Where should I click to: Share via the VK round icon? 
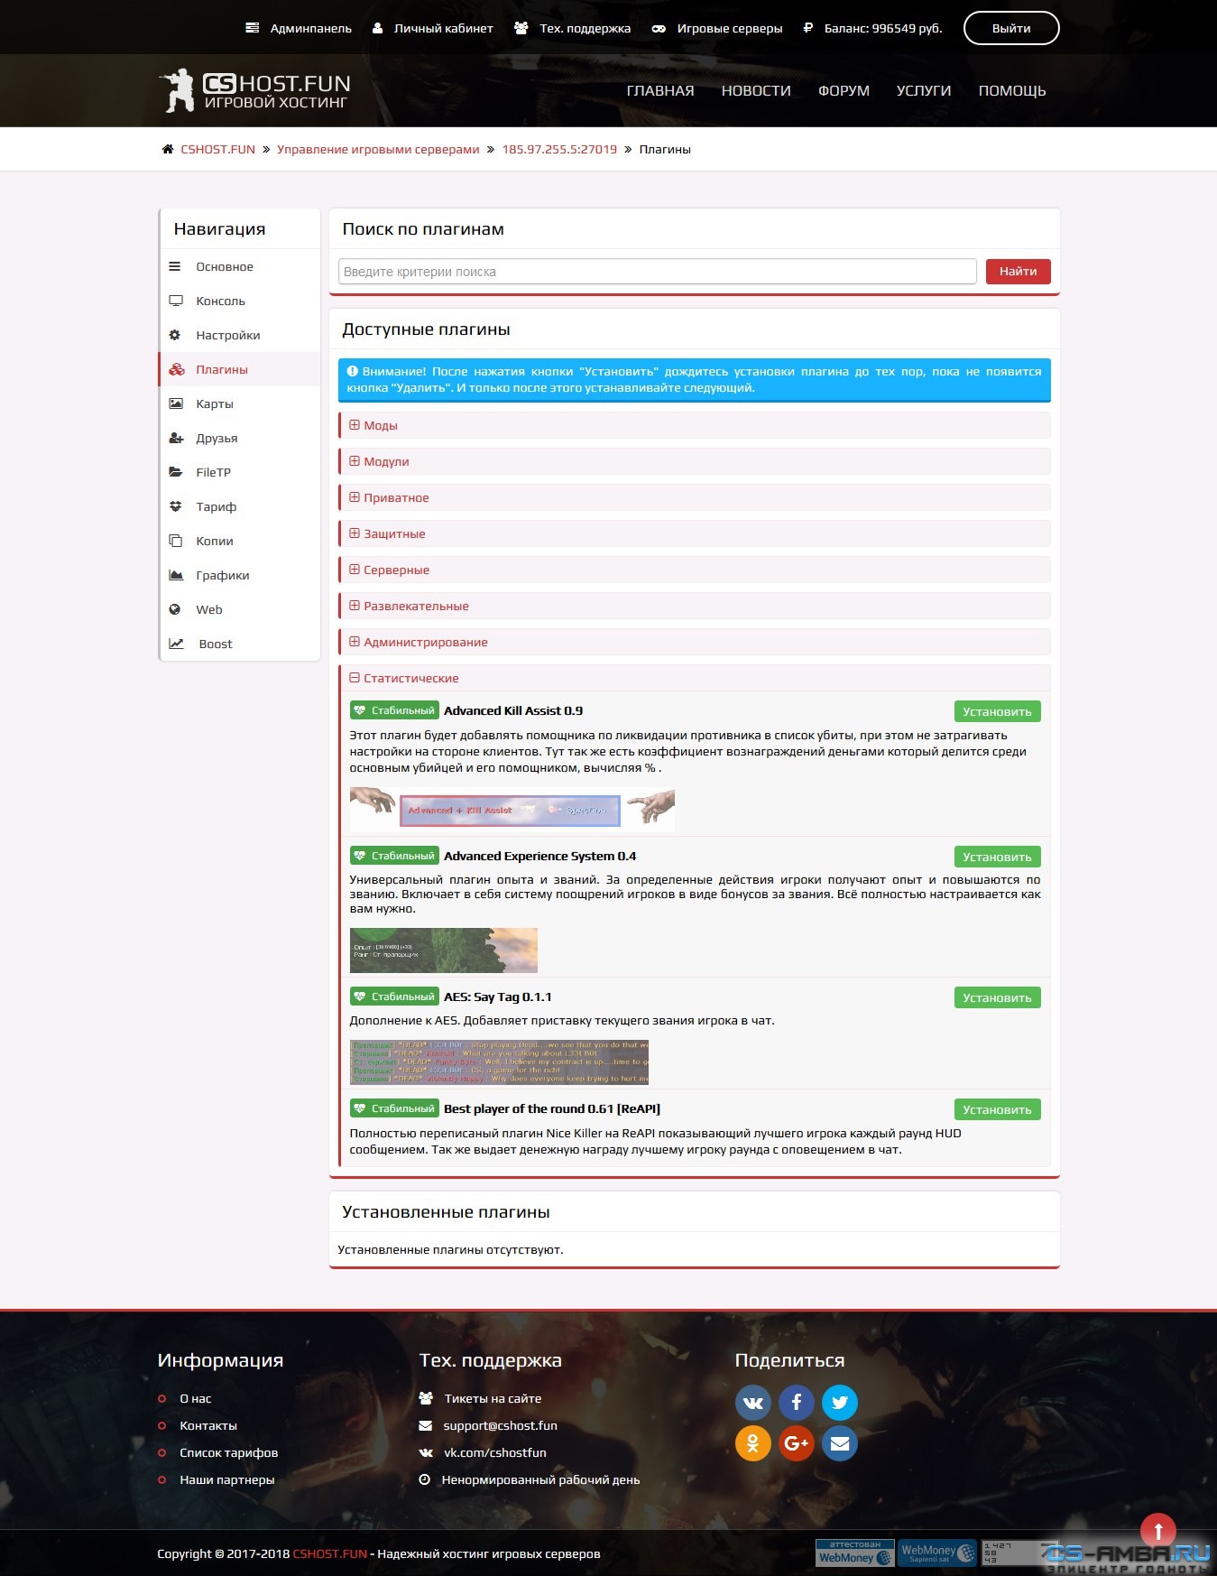(753, 1403)
